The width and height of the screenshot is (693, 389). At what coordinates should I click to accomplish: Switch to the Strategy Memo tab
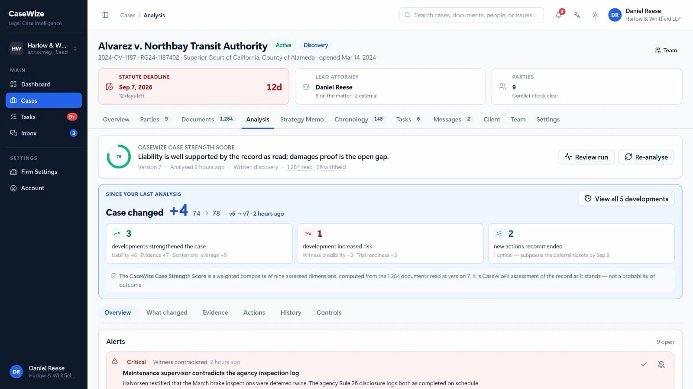pyautogui.click(x=302, y=119)
